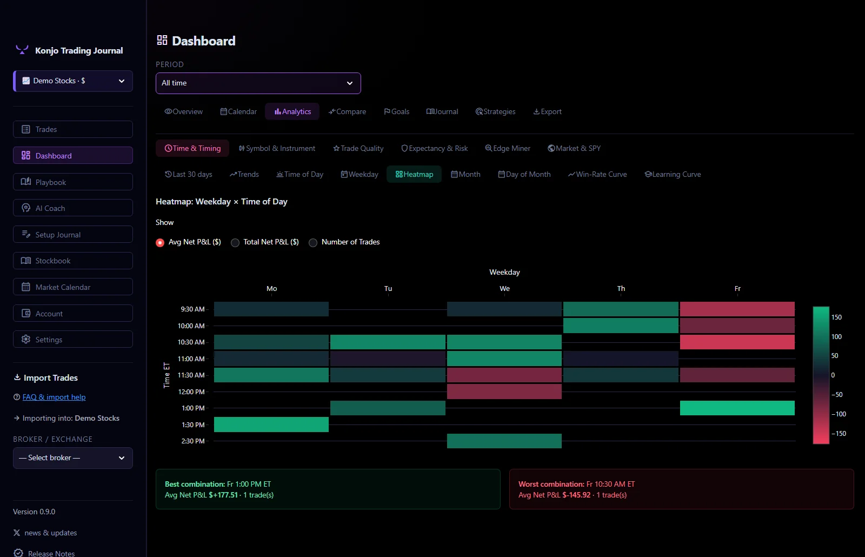Click the Monday 1:30 PM heatmap cell
The height and width of the screenshot is (557, 865).
tap(271, 425)
